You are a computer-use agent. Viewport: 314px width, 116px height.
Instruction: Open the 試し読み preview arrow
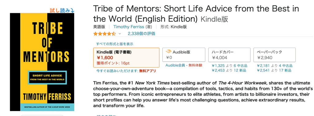[x=62, y=10]
